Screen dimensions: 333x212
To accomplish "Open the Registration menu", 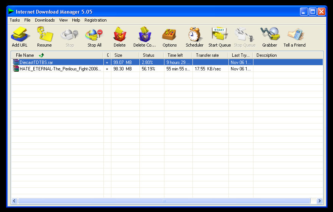I will (x=95, y=20).
